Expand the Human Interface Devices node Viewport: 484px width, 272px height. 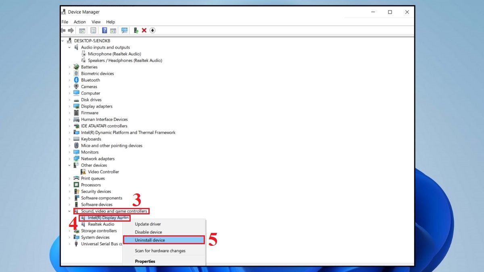[x=69, y=120]
